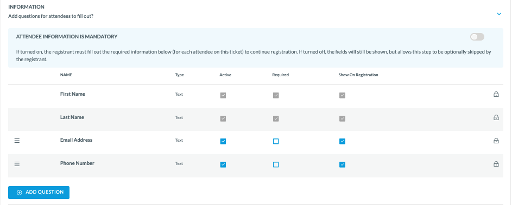
Task: Select the Last Name row label
Action: (x=72, y=117)
